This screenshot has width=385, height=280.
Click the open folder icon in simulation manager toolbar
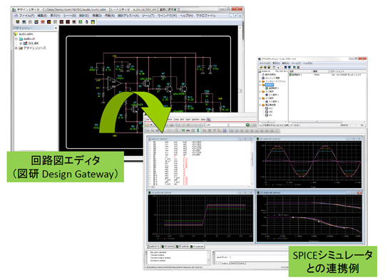point(261,67)
